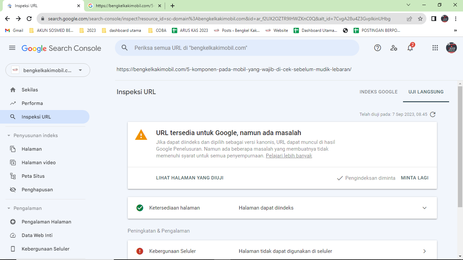463x260 pixels.
Task: Bookmark this page with the star icon
Action: point(420,19)
